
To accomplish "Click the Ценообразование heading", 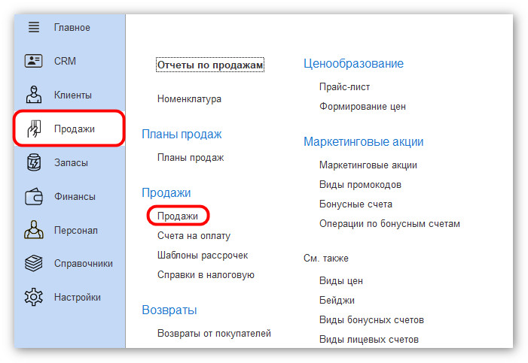I will [353, 64].
